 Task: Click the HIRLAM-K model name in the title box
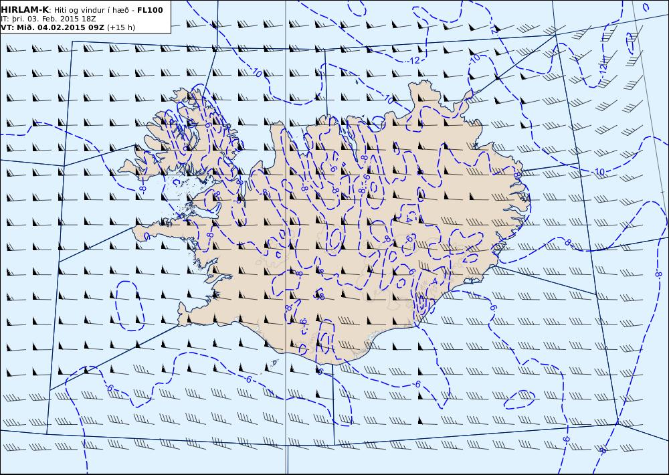coord(25,10)
